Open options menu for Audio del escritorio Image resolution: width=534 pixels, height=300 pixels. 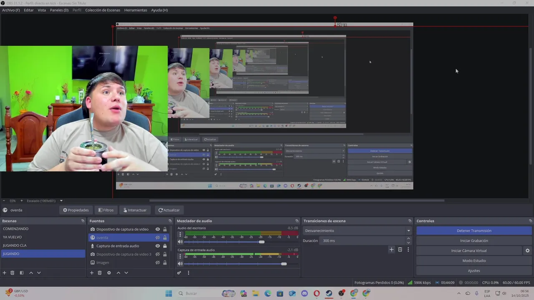(x=180, y=235)
